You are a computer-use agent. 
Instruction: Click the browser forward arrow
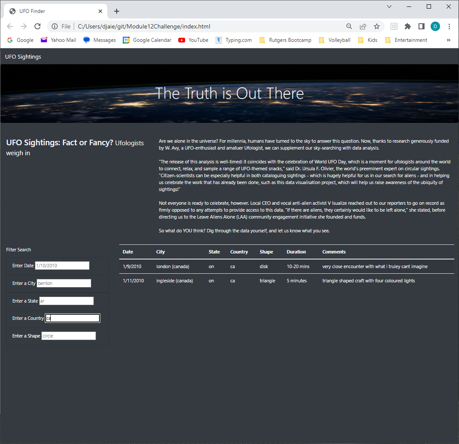(24, 26)
